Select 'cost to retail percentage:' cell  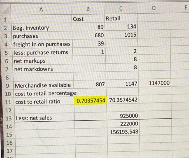(44, 94)
